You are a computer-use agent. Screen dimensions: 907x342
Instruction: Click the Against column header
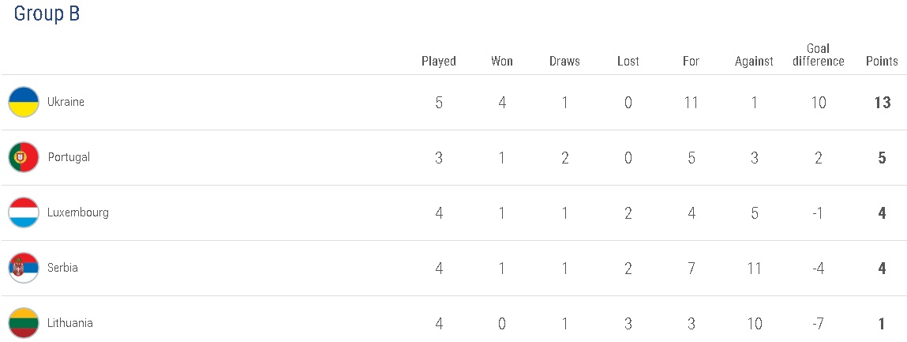[x=754, y=62]
